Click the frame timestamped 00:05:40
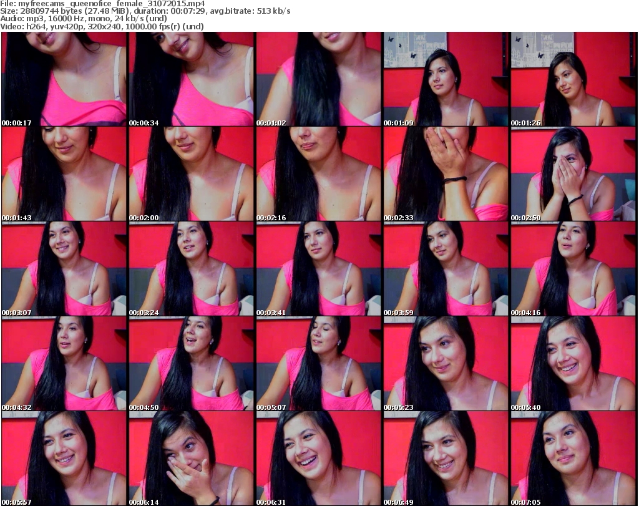Image resolution: width=639 pixels, height=506 pixels. [x=573, y=364]
